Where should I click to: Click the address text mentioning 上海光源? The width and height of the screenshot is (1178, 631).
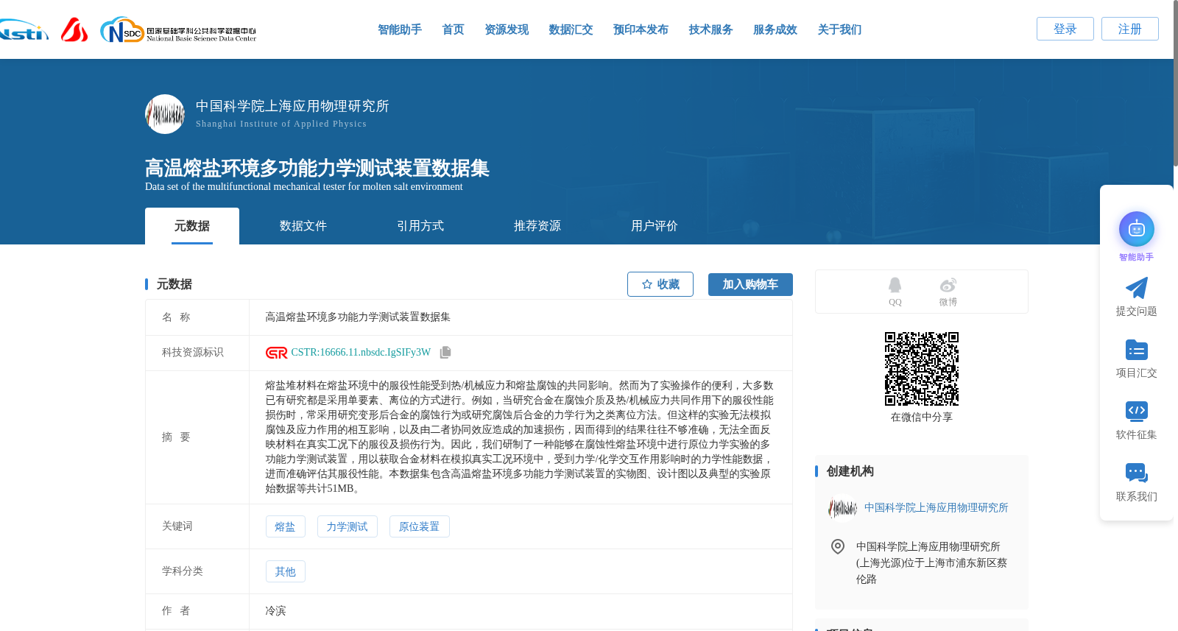click(931, 563)
